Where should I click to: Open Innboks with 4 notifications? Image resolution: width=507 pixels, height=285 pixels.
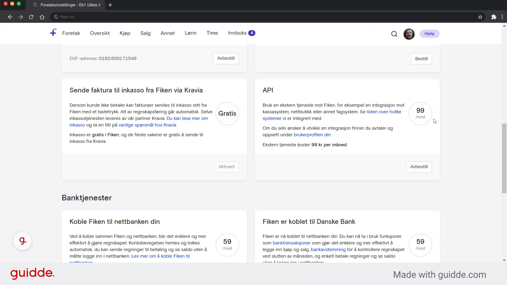click(241, 33)
